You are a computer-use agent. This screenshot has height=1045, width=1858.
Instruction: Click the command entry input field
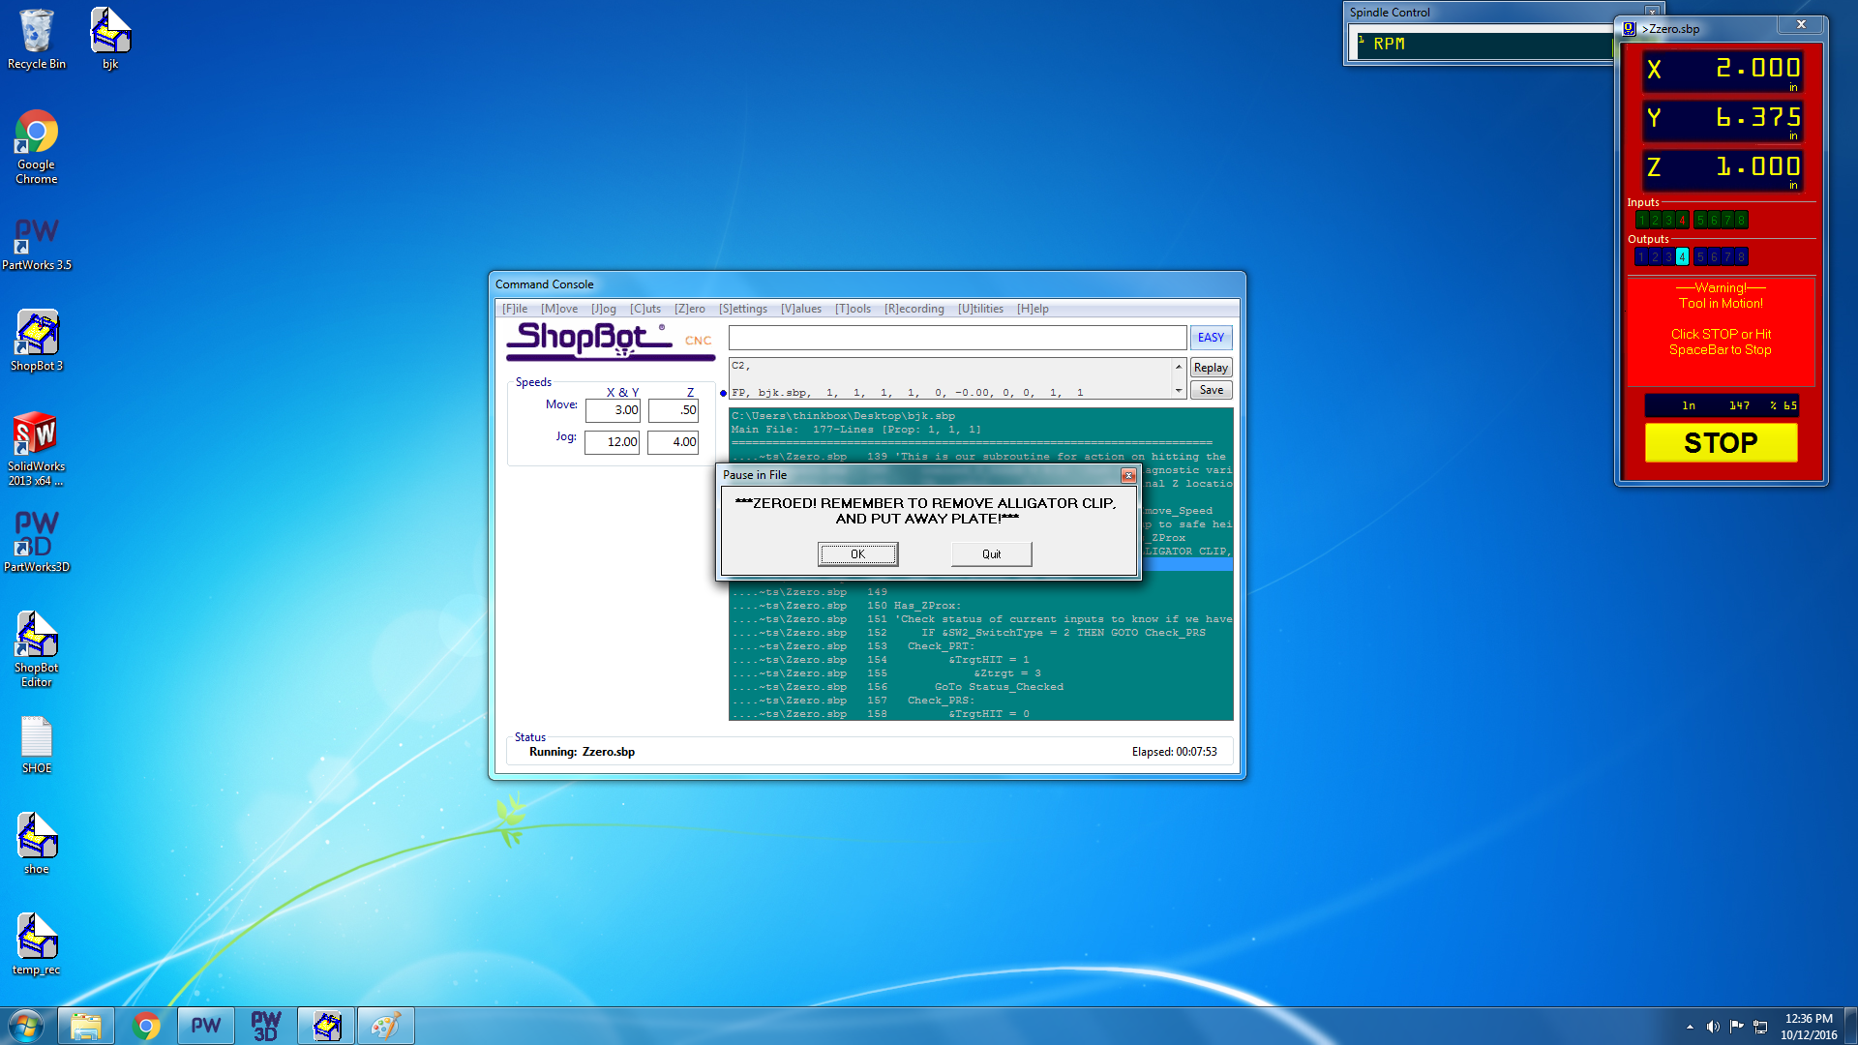957,338
